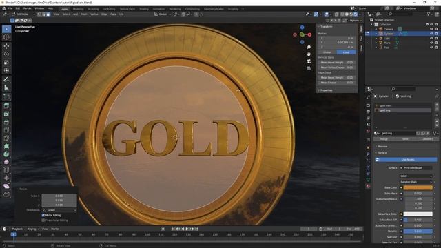
Task: Select the Bevel tool
Action: tap(6, 122)
